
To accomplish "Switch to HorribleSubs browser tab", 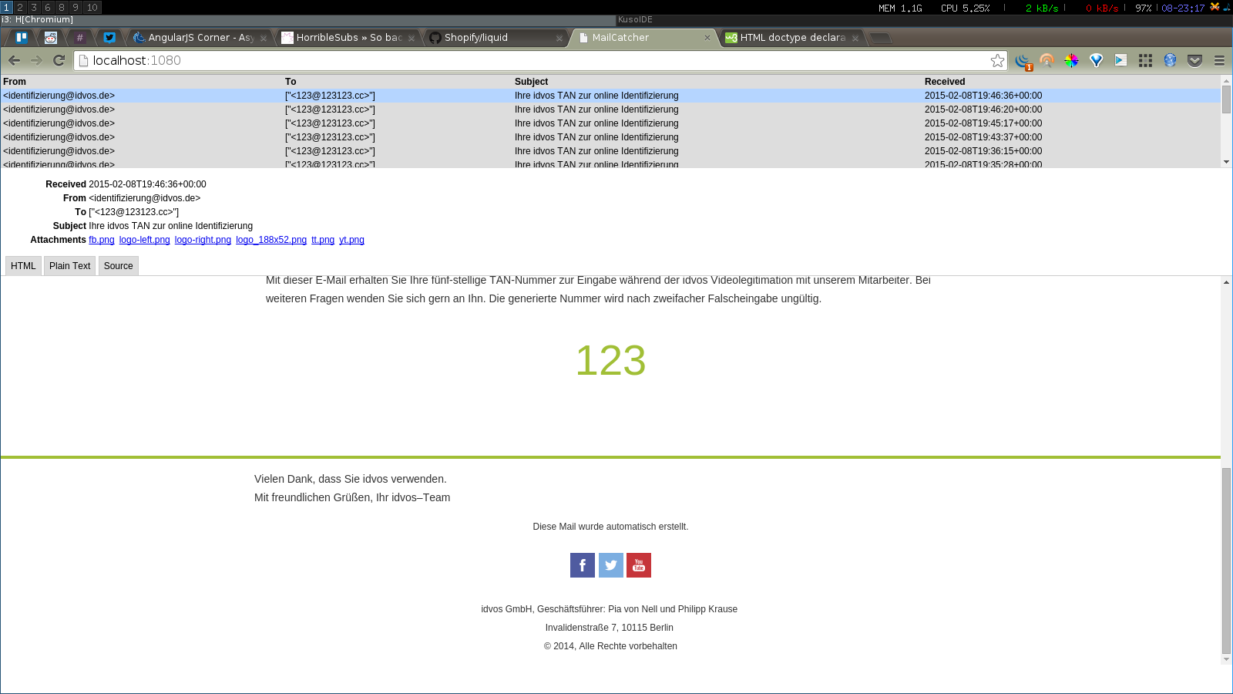I will pyautogui.click(x=348, y=37).
